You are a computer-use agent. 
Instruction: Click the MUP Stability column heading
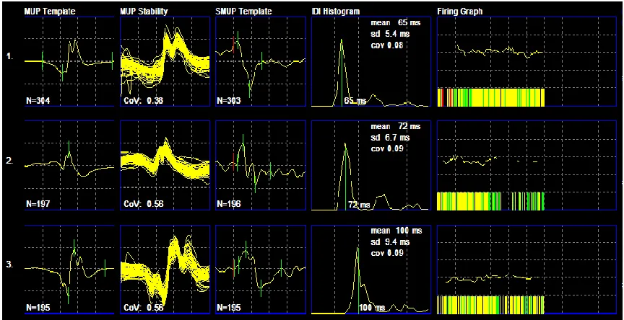(144, 12)
